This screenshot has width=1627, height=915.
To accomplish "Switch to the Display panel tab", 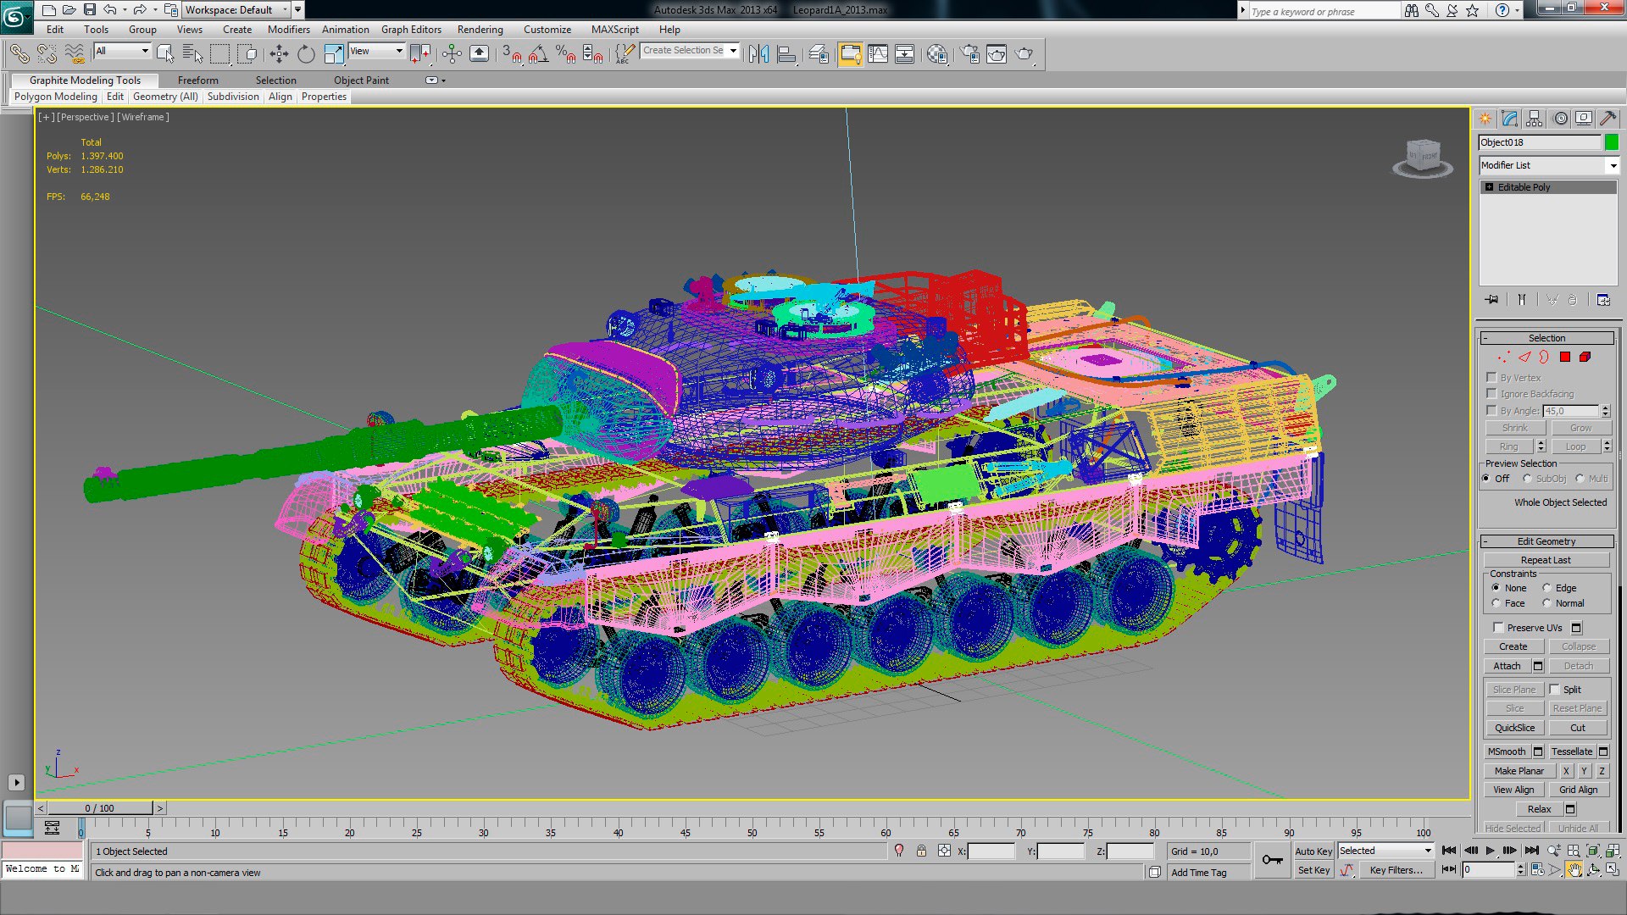I will click(x=1584, y=119).
